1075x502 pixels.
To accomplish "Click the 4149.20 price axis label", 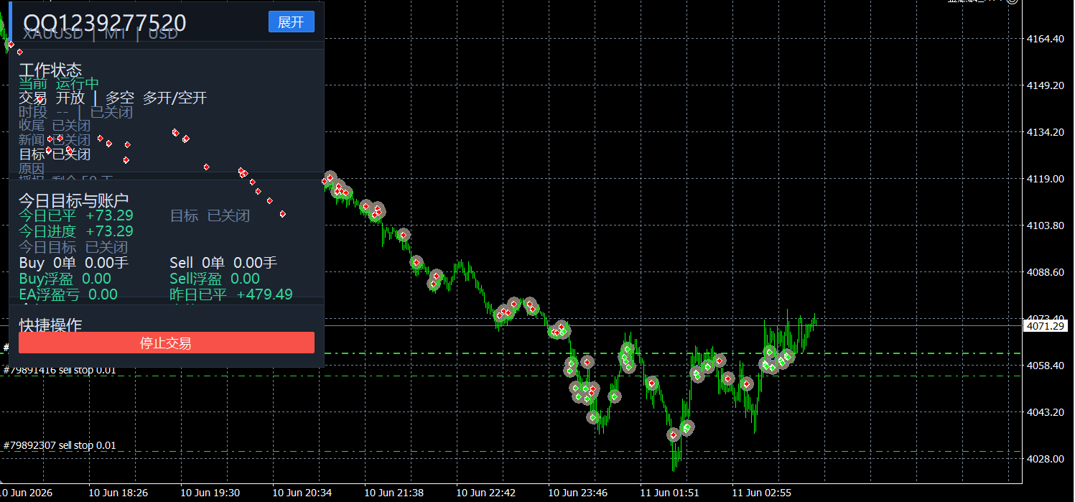I will 1046,85.
